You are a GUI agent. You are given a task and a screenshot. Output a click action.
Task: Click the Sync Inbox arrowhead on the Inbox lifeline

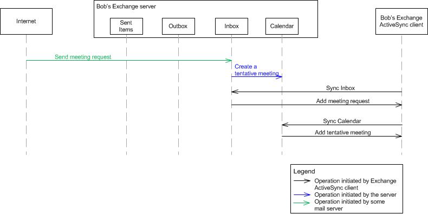(x=235, y=92)
